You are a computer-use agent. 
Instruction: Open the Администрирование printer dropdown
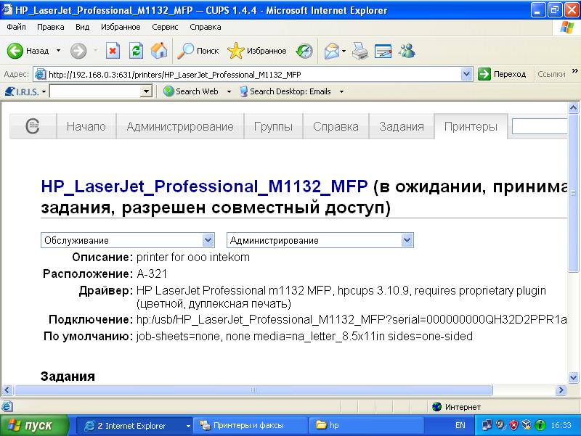click(320, 240)
